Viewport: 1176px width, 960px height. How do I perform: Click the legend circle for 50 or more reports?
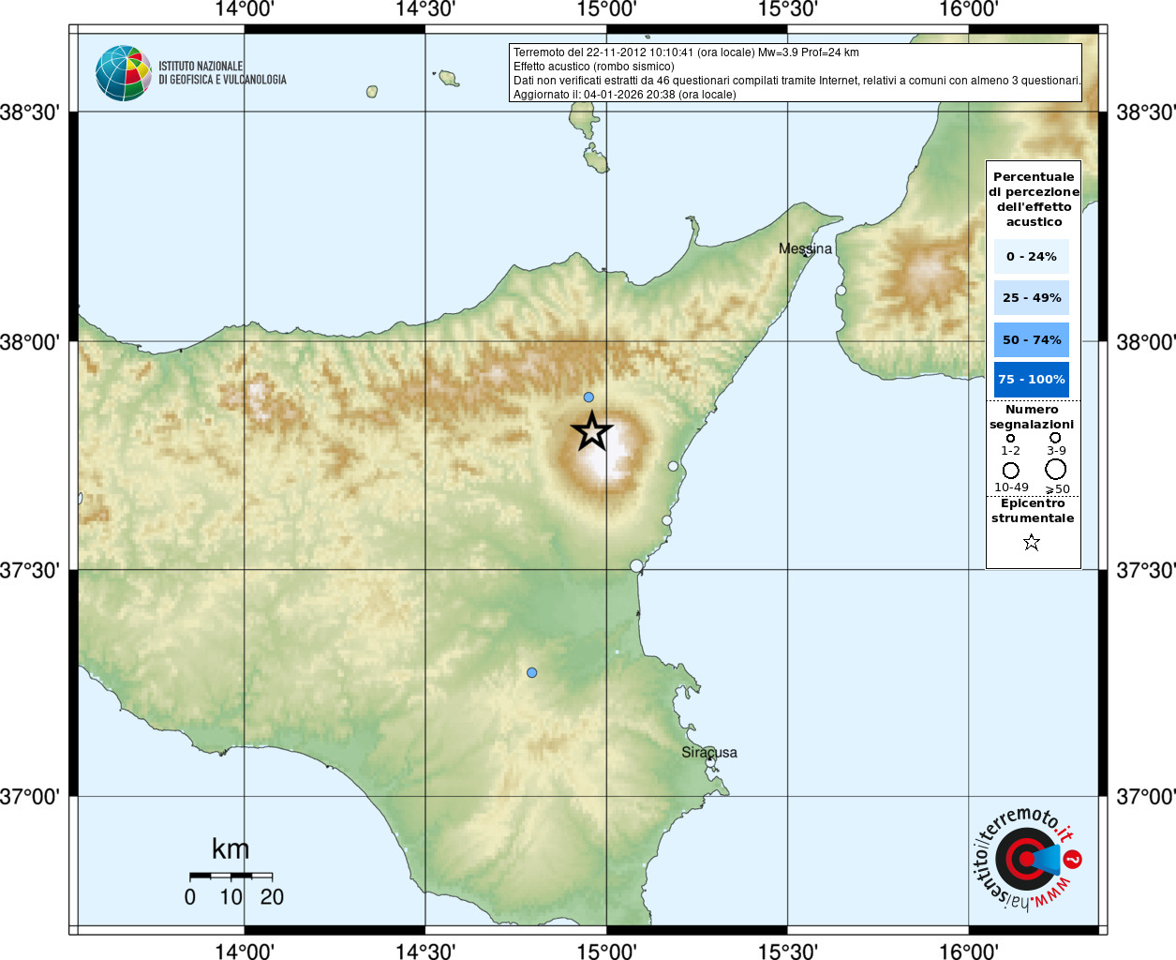click(1056, 469)
